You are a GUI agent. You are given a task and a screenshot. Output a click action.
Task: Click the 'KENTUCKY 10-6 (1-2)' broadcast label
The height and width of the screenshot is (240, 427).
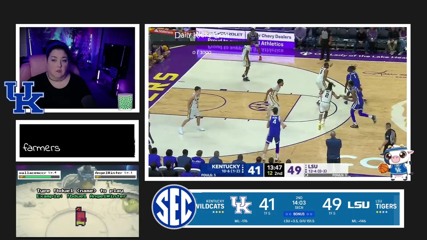pos(226,169)
